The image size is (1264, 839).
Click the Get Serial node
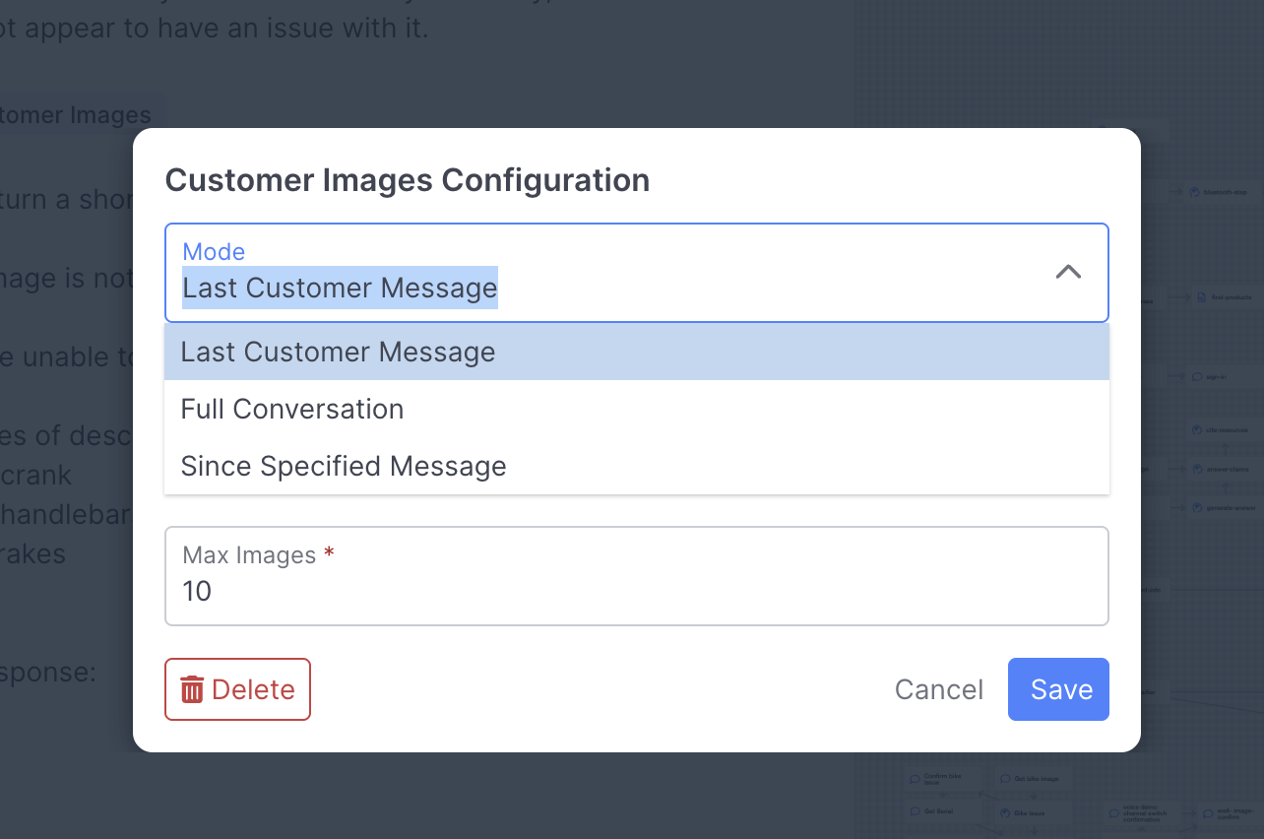(x=941, y=812)
